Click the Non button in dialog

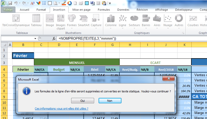(110, 101)
